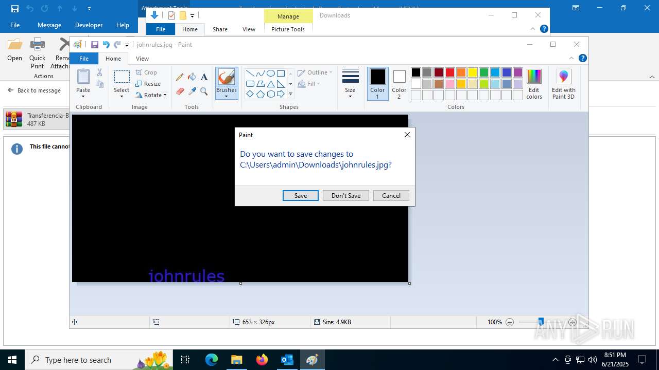Image resolution: width=659 pixels, height=370 pixels.
Task: Open Edit colors dialog
Action: pyautogui.click(x=534, y=84)
